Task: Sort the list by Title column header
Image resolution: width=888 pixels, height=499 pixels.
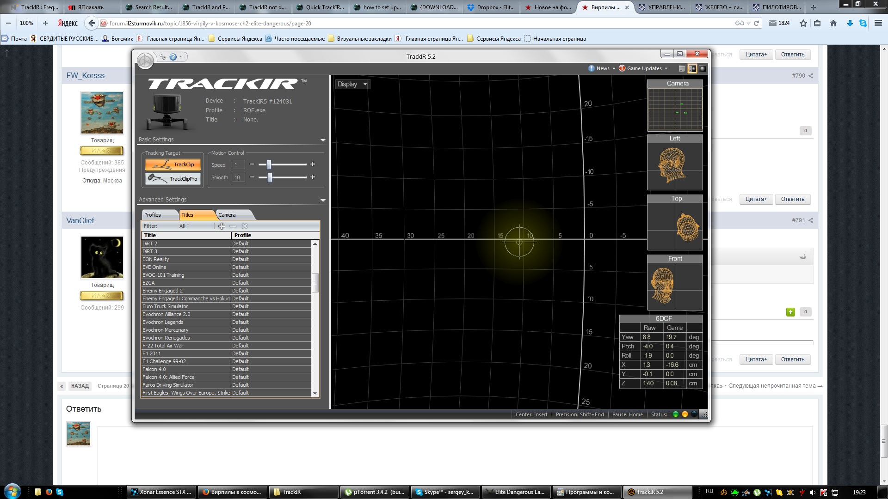Action: pos(186,235)
